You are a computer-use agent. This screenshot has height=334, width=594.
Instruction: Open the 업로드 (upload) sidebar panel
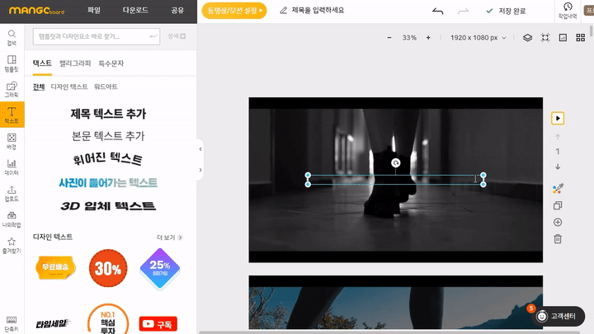point(12,193)
